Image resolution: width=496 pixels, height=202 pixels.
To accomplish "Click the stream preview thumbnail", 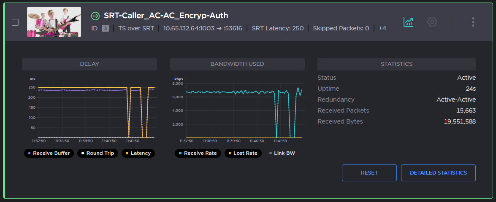I will point(54,22).
